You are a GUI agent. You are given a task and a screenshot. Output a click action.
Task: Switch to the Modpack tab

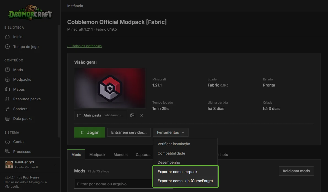(x=97, y=155)
